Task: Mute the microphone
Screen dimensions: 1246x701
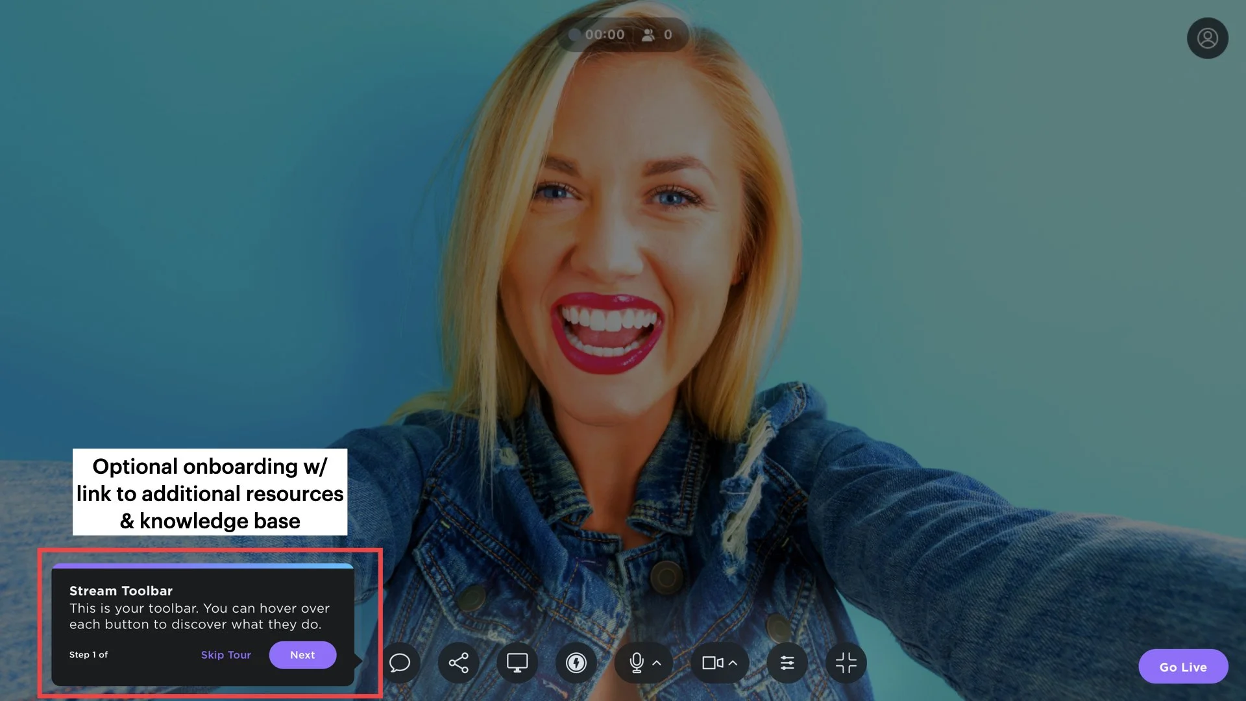Action: 637,663
